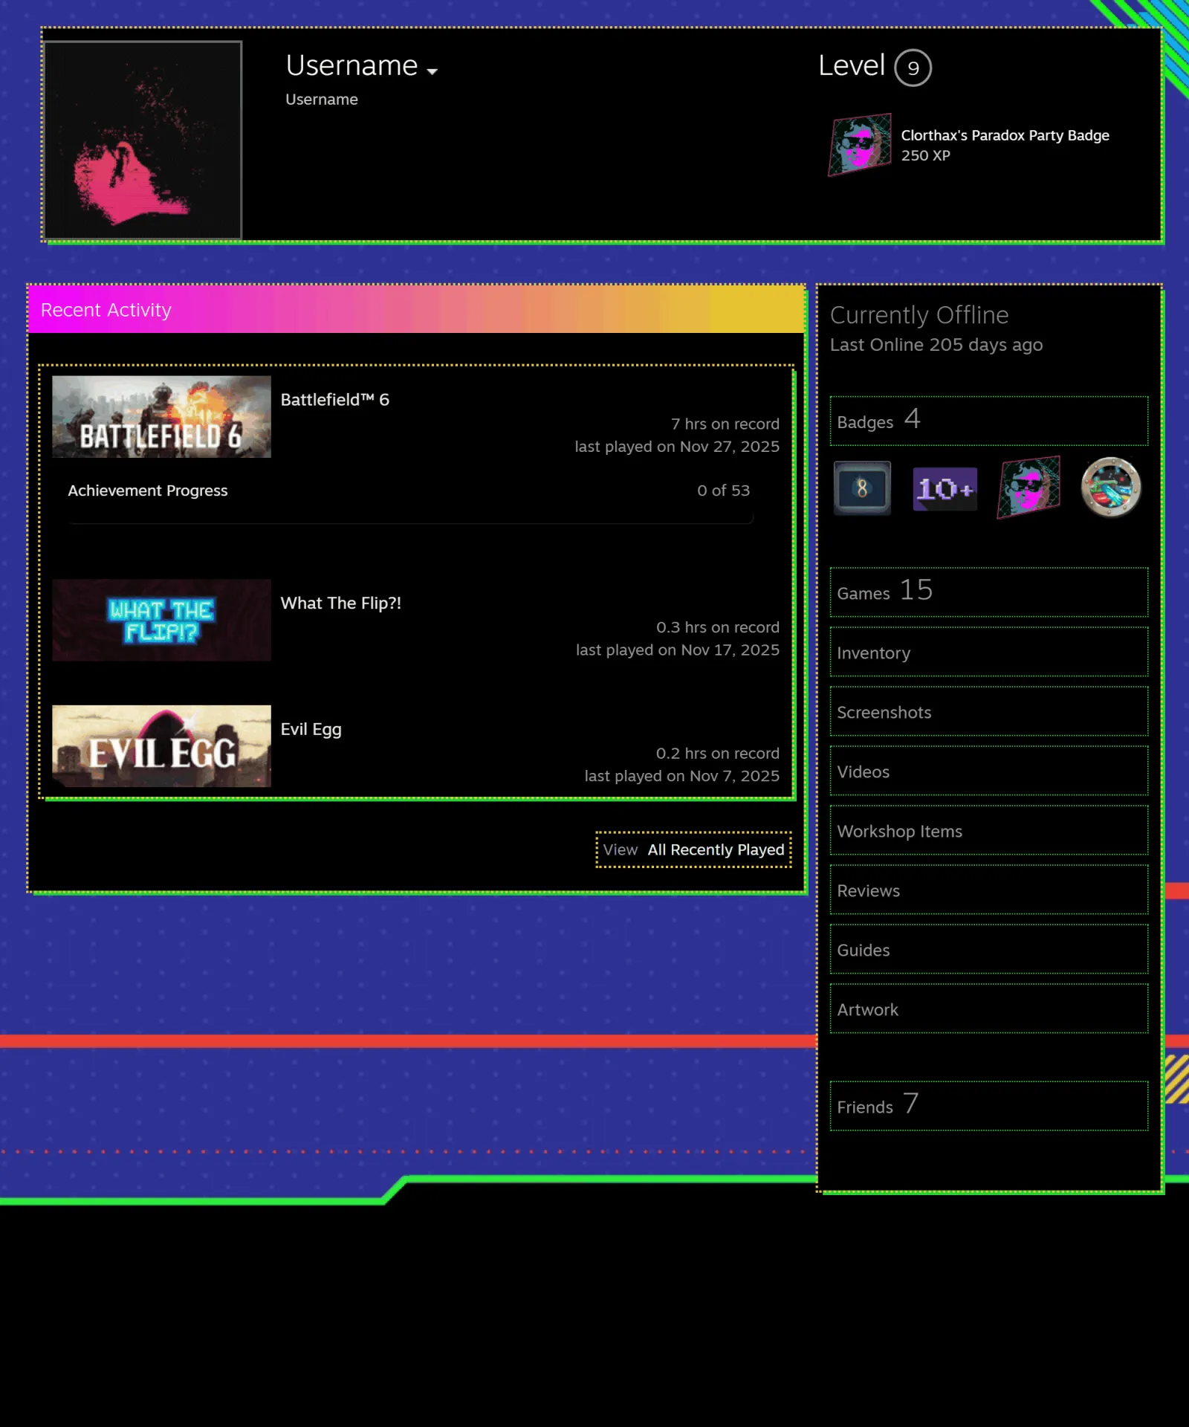Click the '250 XP' badge text
Screen dimensions: 1189x1427
pyautogui.click(x=925, y=155)
